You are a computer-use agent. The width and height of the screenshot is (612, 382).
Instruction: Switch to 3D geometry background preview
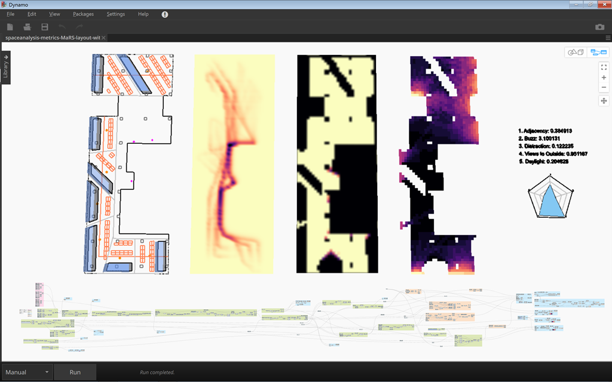tap(576, 53)
